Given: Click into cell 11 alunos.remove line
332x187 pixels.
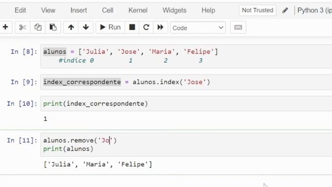Looking at the screenshot, I should [x=80, y=140].
